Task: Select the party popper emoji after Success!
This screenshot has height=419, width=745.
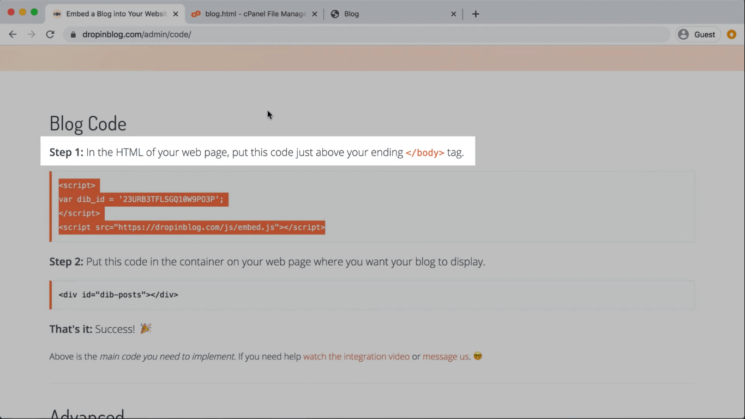Action: 146,328
